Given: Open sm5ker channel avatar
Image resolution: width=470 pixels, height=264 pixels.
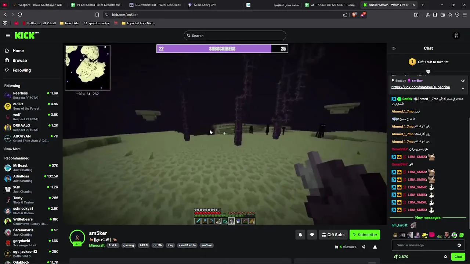Looking at the screenshot, I should tap(77, 238).
